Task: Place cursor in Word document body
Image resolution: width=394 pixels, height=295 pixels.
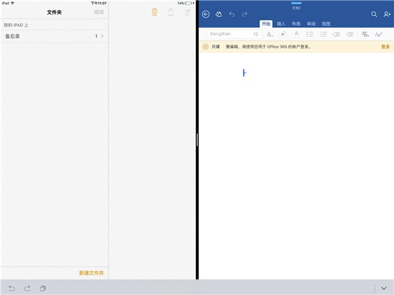Action: (x=296, y=166)
